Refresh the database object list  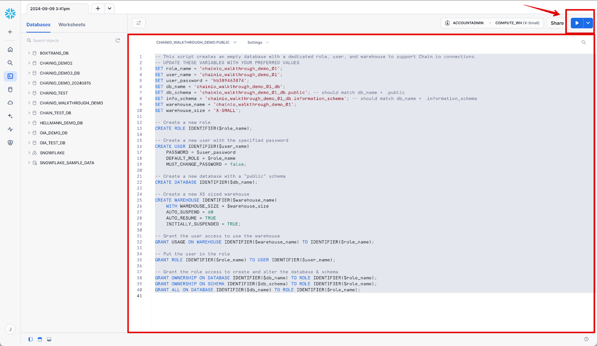point(118,40)
